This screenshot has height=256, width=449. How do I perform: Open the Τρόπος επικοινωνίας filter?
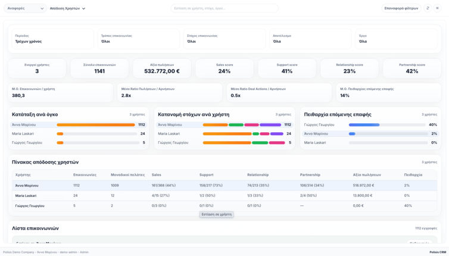139,39
